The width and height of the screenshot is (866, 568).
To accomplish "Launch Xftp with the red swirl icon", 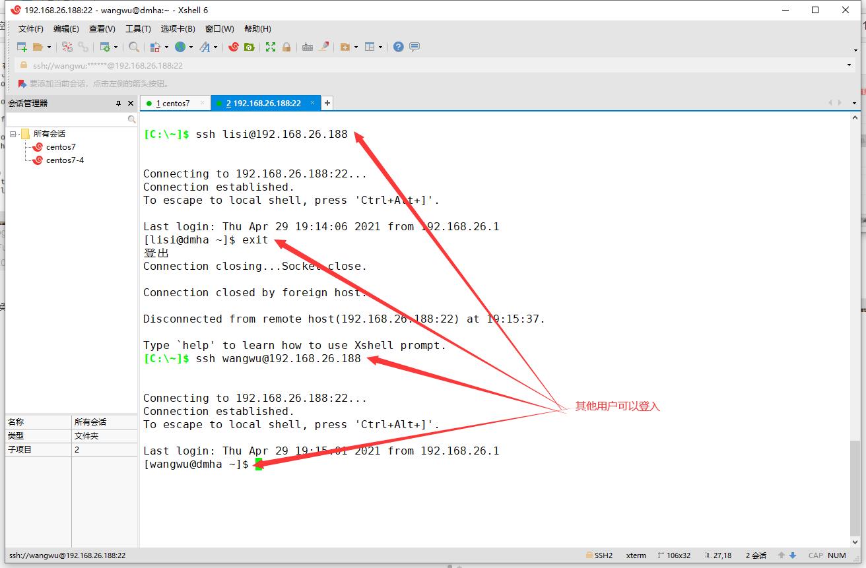I will coord(234,47).
